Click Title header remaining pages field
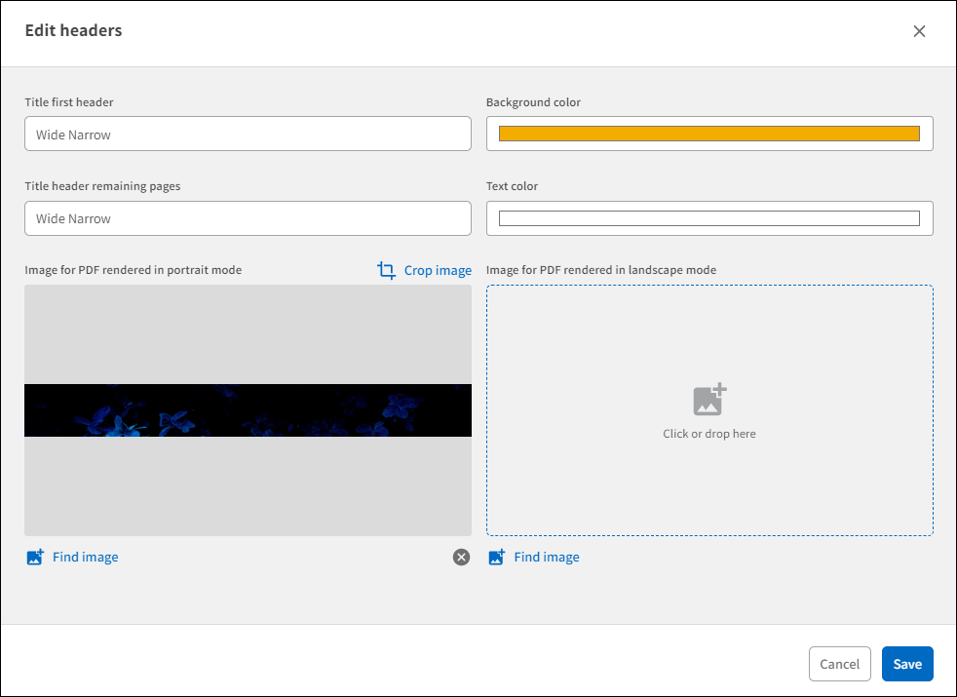The height and width of the screenshot is (697, 957). pos(248,217)
